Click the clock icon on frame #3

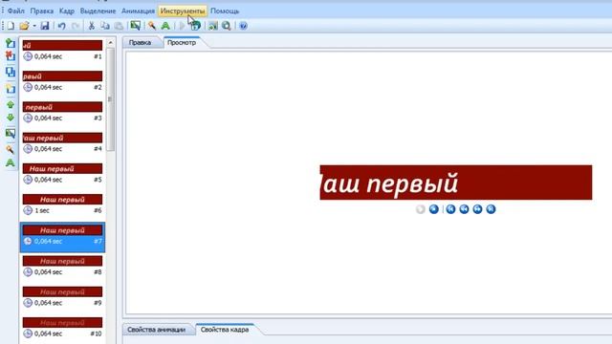click(28, 118)
